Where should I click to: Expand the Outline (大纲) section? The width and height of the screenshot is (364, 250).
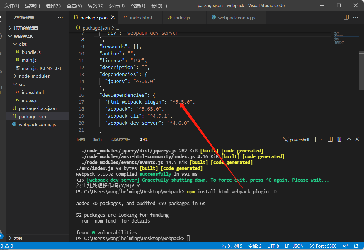point(38,238)
